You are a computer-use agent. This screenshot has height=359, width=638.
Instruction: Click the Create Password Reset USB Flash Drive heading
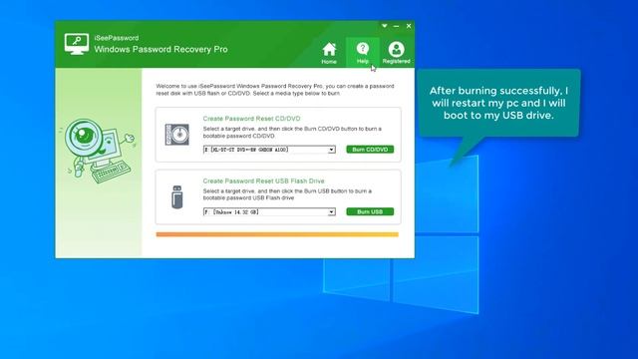click(x=263, y=180)
